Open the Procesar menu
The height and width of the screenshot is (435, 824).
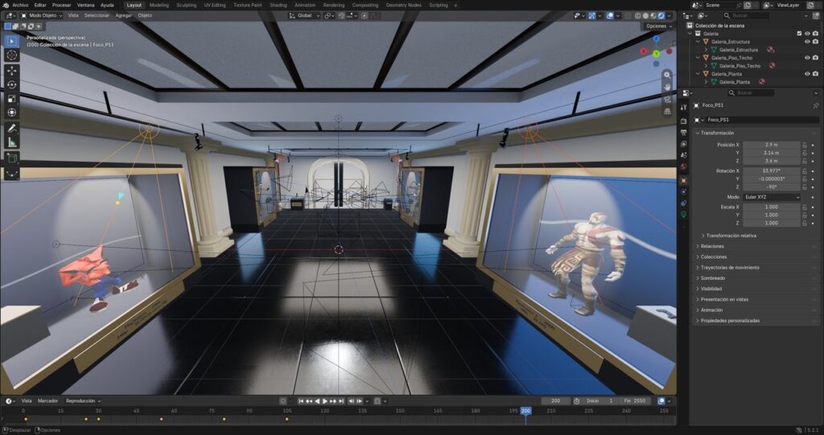(x=61, y=6)
